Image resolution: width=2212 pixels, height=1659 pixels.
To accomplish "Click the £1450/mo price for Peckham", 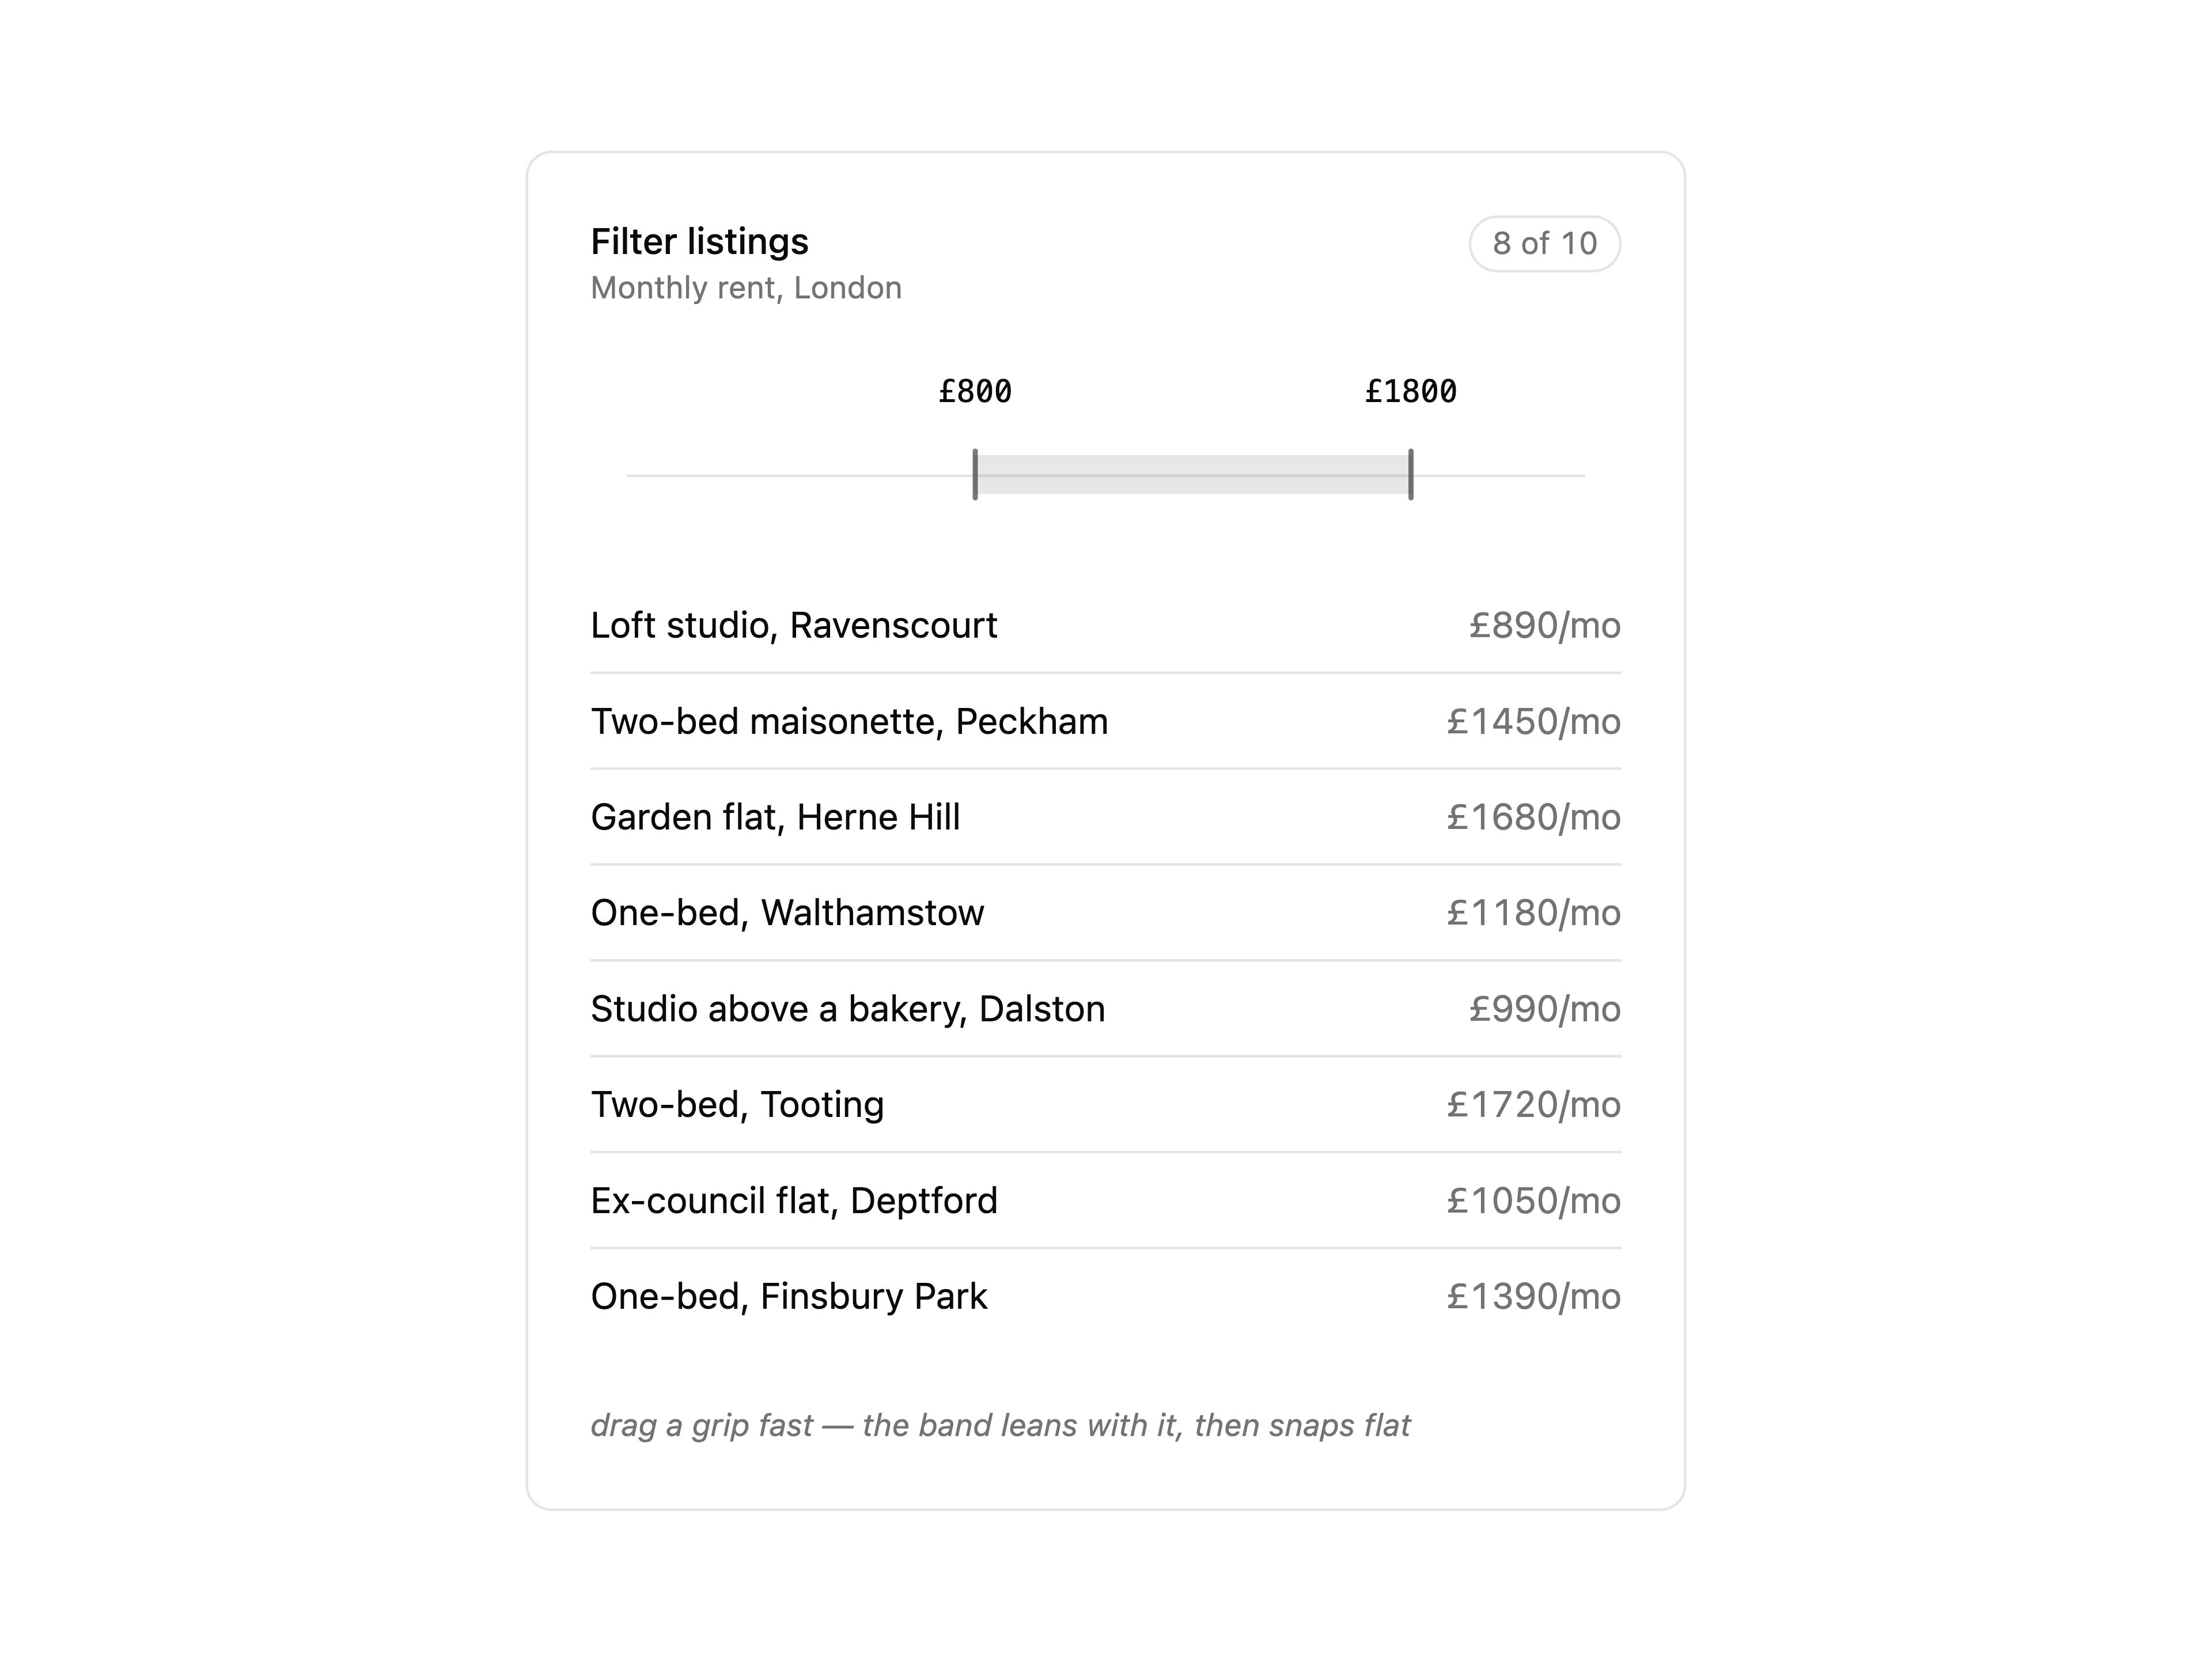I will pos(1533,721).
